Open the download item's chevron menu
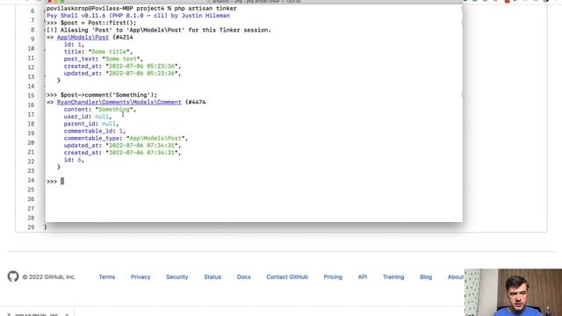Viewport: 562px width, 316px height. point(67,314)
